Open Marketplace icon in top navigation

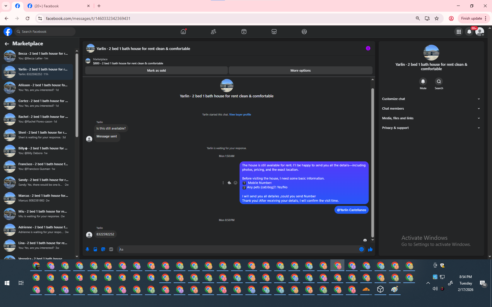[x=274, y=32]
